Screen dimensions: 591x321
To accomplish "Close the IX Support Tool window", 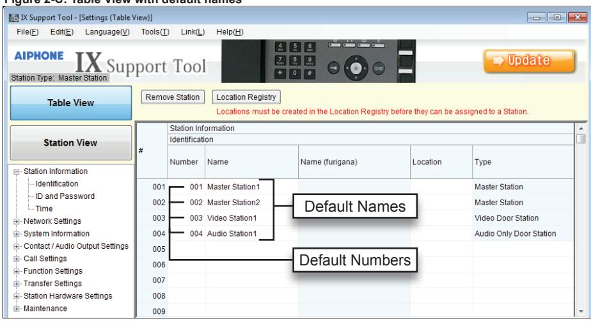I will pyautogui.click(x=577, y=17).
